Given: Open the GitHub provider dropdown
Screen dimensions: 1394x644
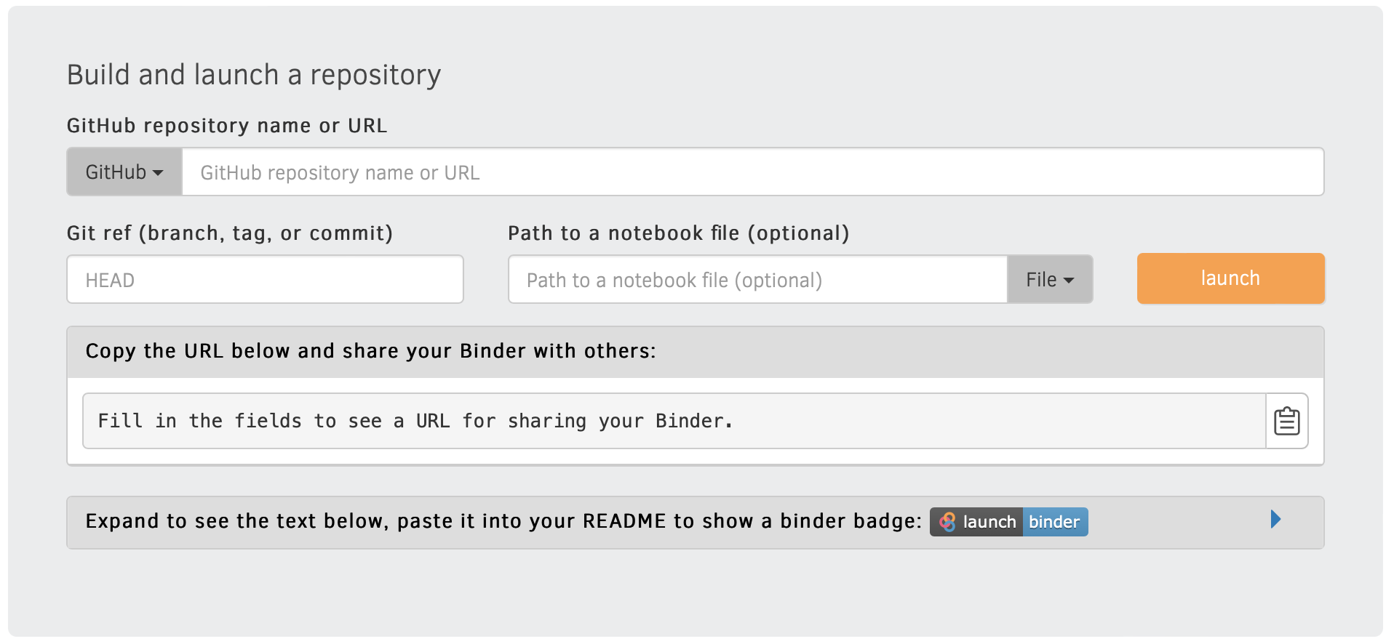Looking at the screenshot, I should pyautogui.click(x=124, y=172).
